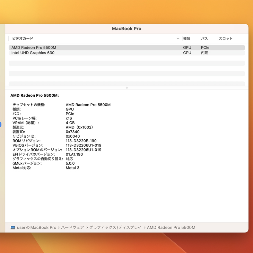Screen dimensions: 253x253
Task: Click the laptop icon in the path bar
Action: tap(13, 228)
